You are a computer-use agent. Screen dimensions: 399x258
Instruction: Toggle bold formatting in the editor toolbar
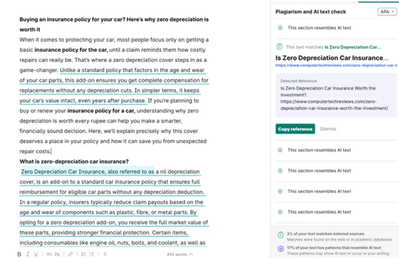(19, 254)
